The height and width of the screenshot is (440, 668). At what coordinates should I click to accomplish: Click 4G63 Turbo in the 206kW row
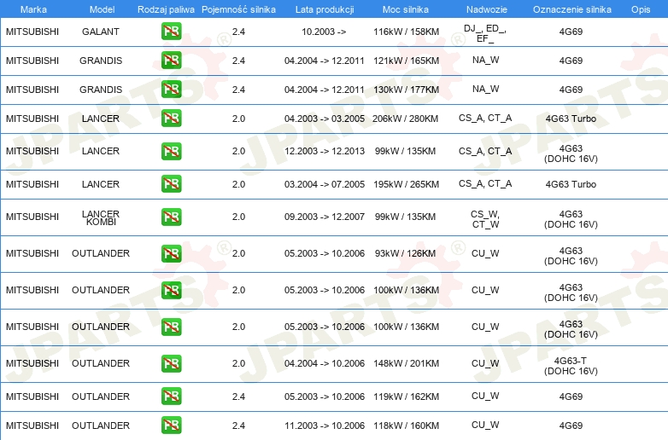pos(571,119)
